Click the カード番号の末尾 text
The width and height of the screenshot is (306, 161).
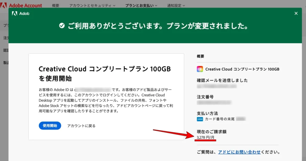pos(220,119)
